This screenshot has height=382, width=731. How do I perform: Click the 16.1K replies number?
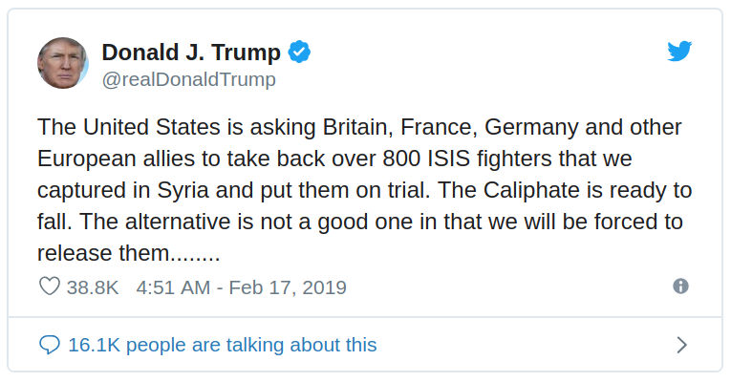(x=95, y=345)
